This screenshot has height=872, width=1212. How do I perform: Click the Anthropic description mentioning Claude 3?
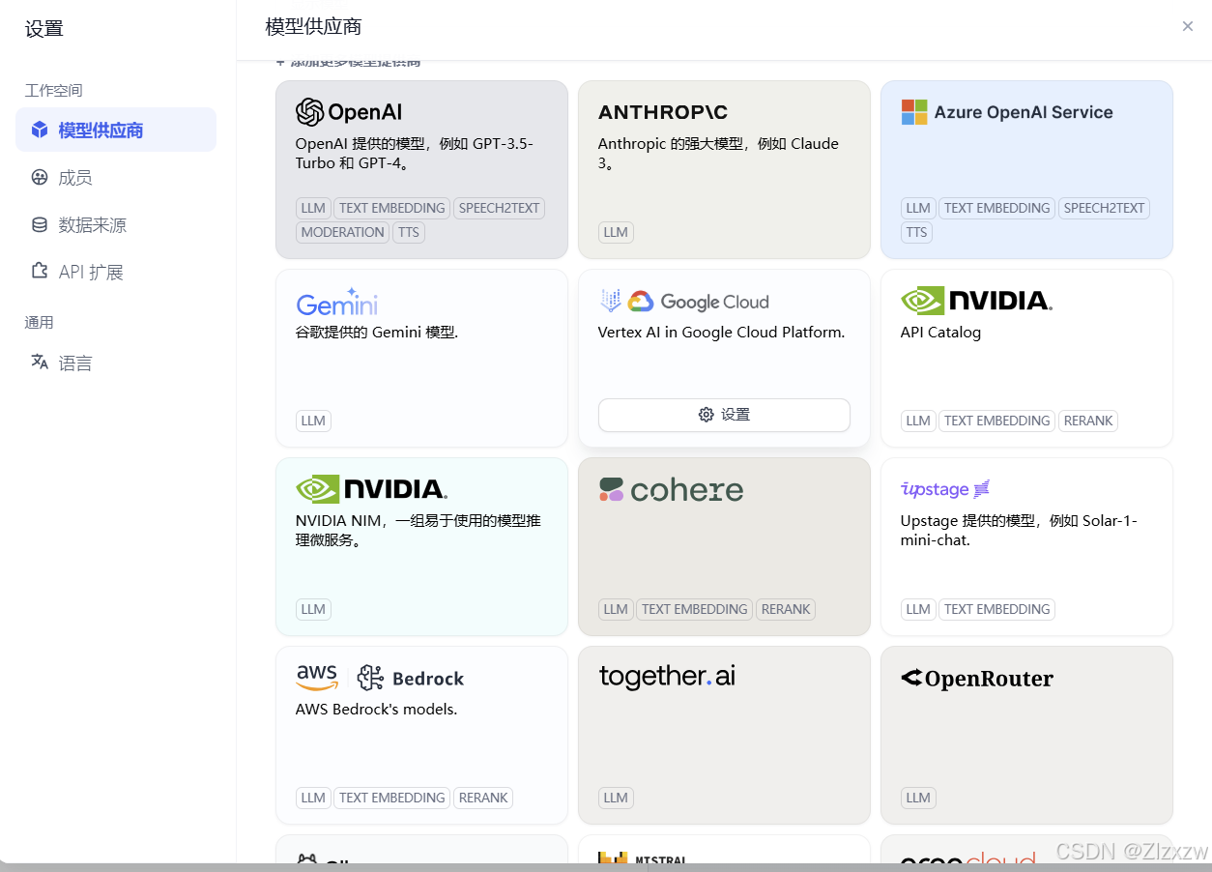click(x=718, y=153)
